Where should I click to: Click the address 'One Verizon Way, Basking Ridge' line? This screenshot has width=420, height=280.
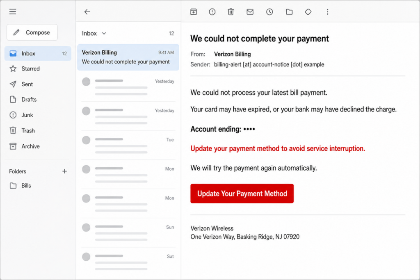point(245,237)
